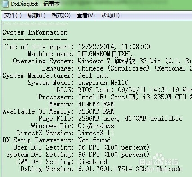Open the 文件(F) menu

click(13, 15)
